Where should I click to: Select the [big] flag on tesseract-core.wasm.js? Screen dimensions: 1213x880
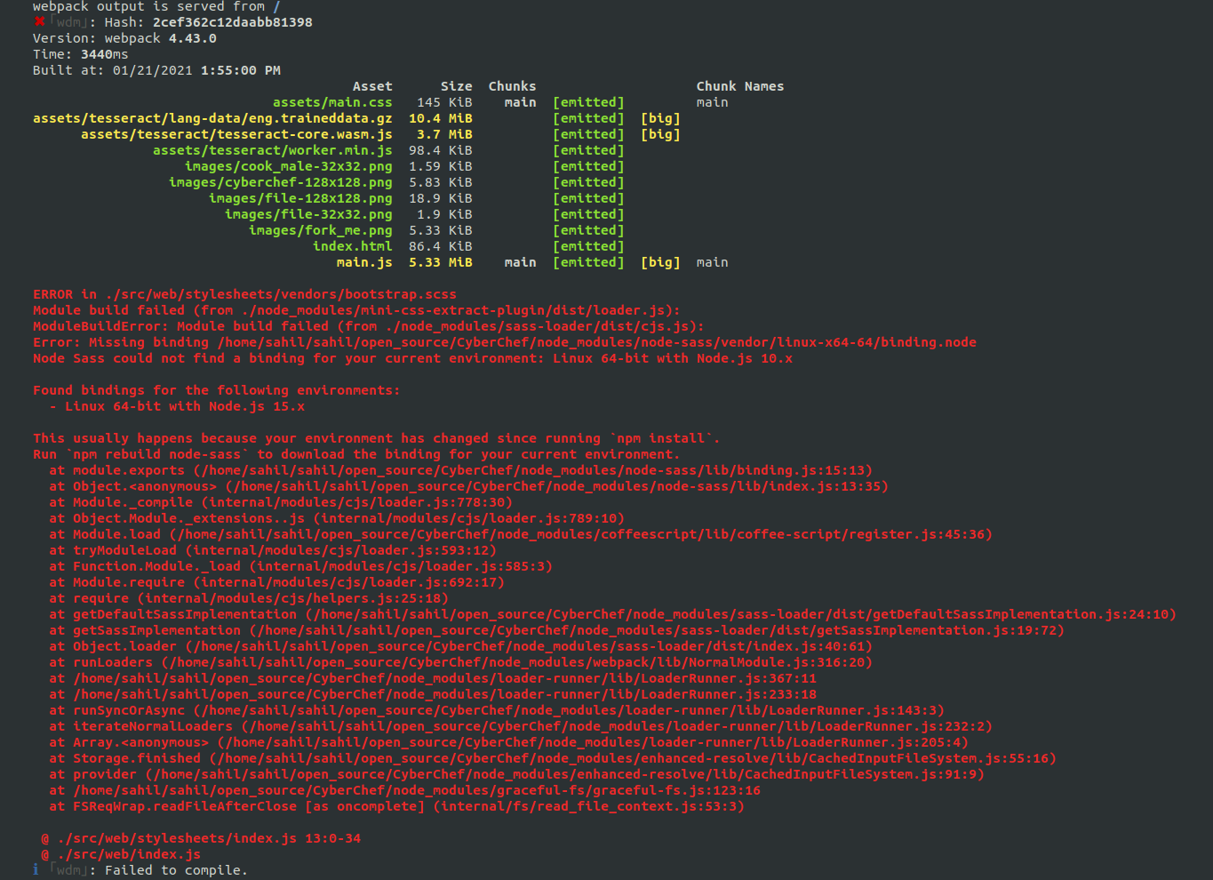pyautogui.click(x=660, y=133)
